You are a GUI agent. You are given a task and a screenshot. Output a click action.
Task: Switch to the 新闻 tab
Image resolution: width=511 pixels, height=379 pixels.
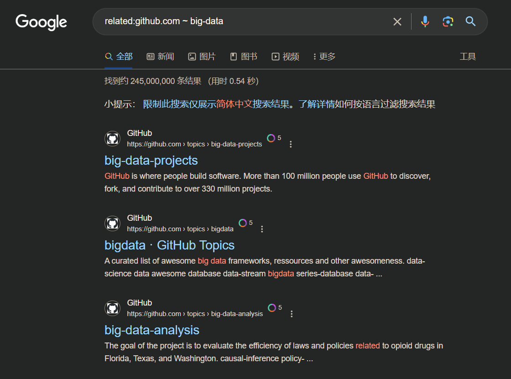(x=160, y=57)
